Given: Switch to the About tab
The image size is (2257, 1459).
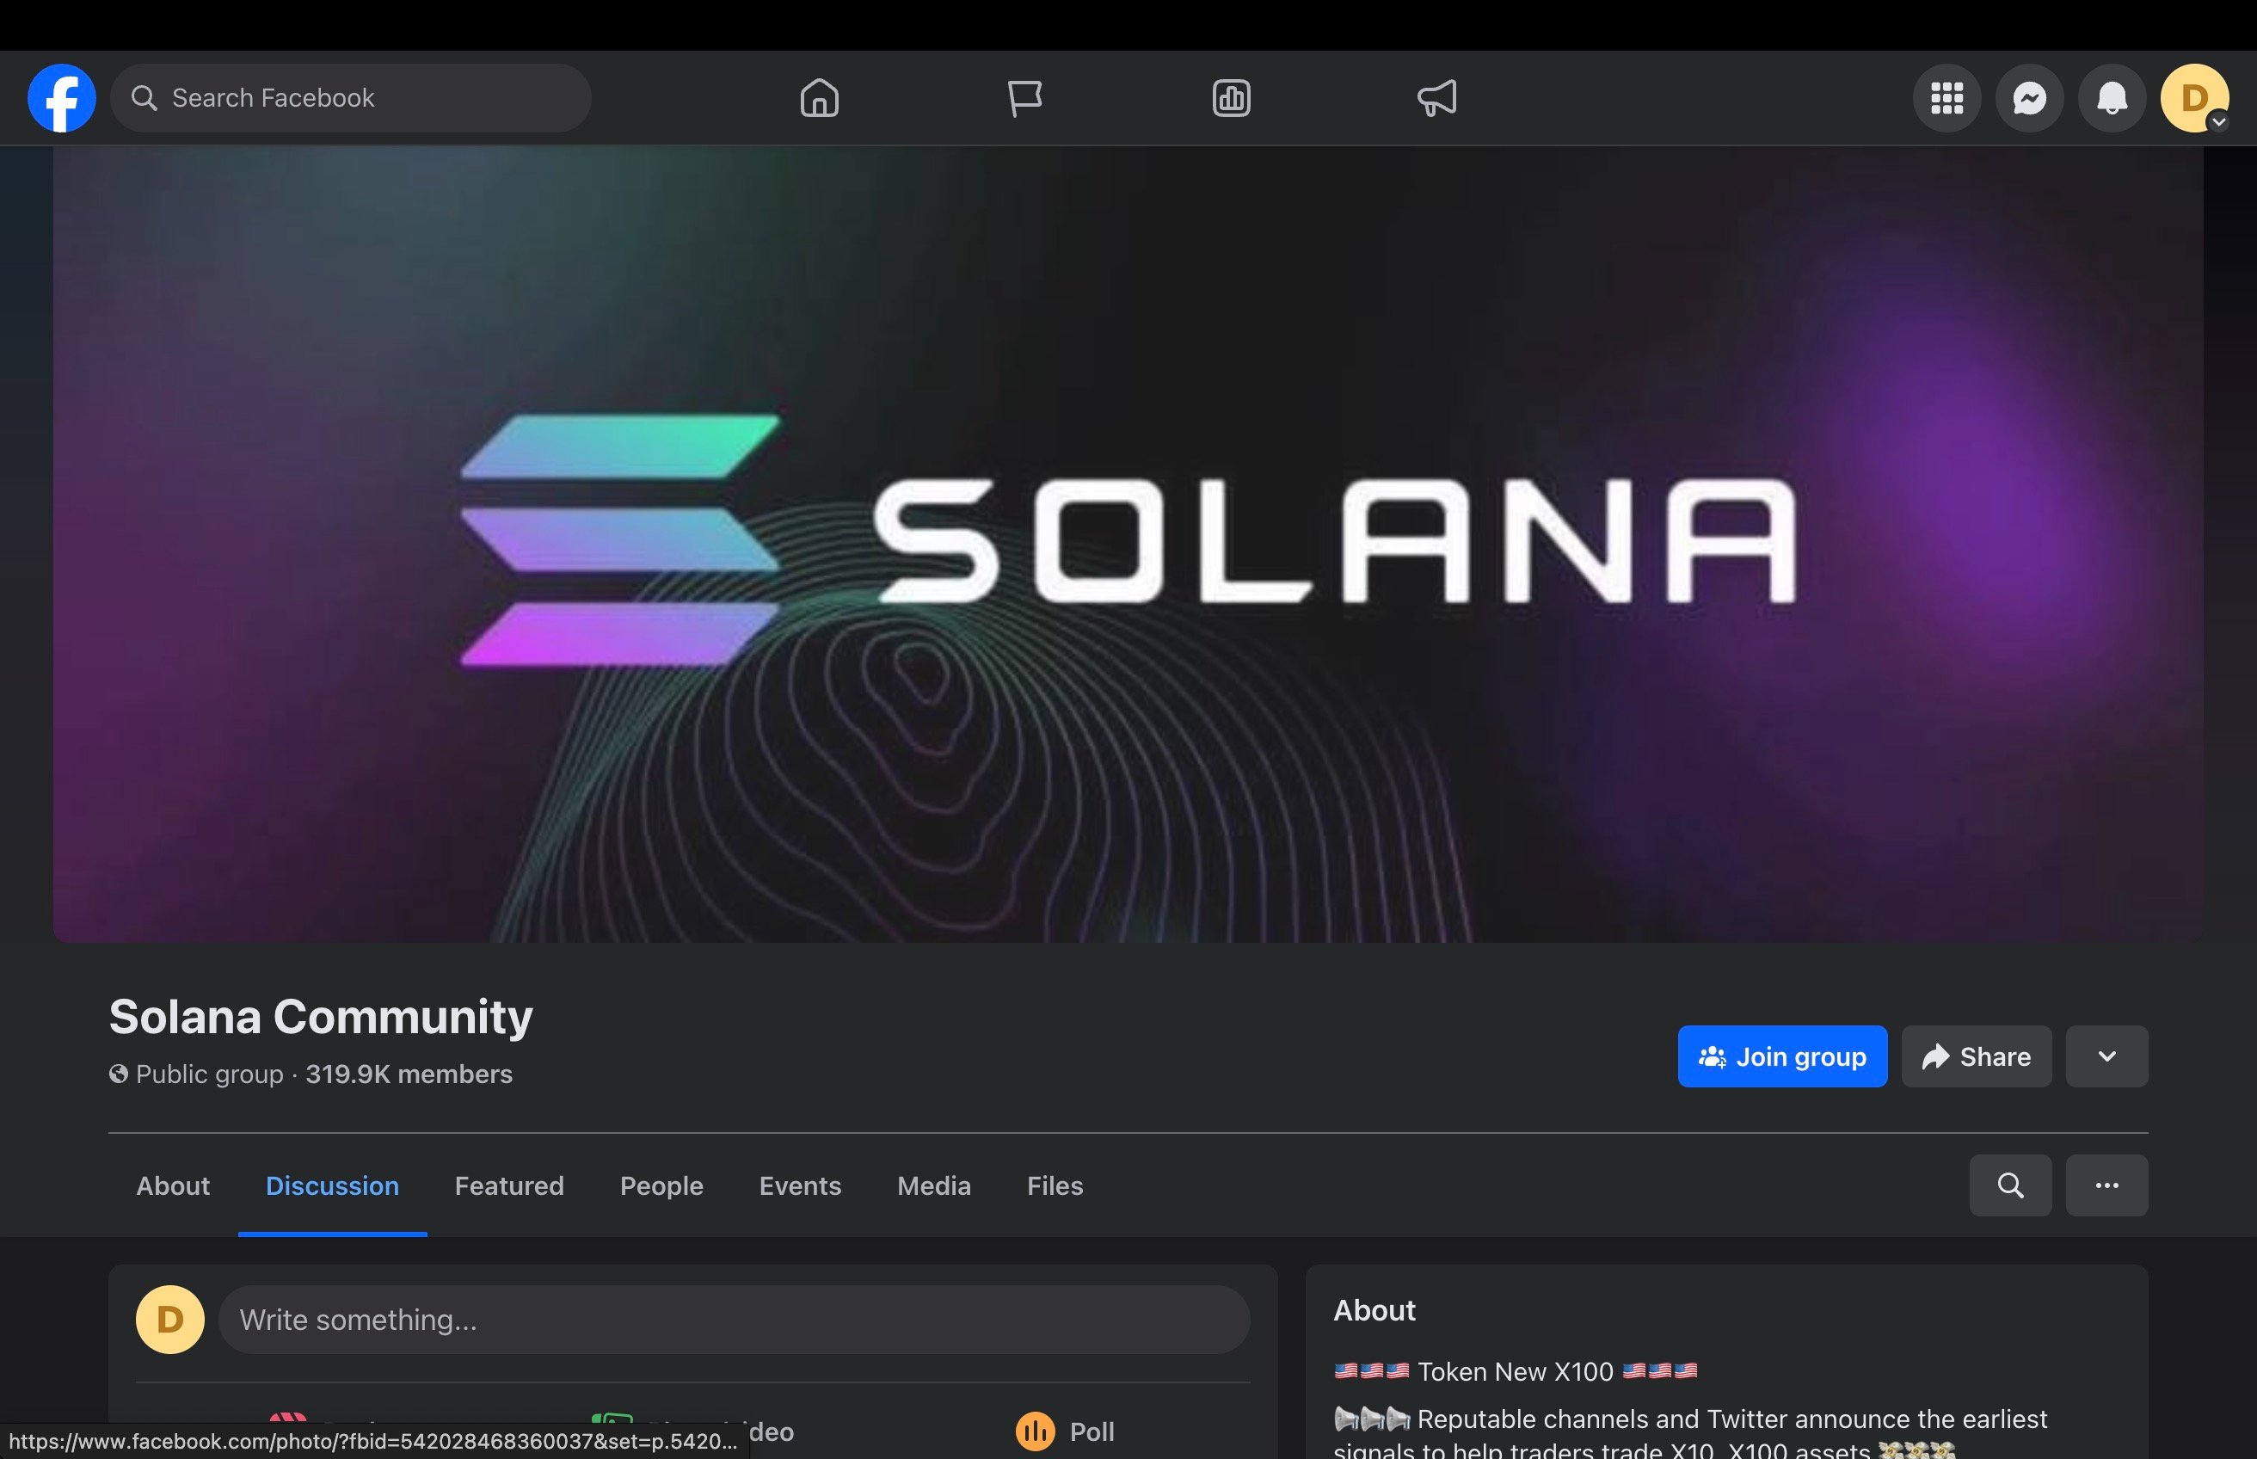Looking at the screenshot, I should 172,1185.
